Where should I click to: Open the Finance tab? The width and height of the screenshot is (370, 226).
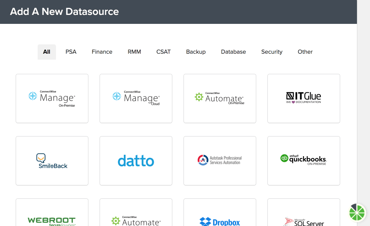click(102, 52)
